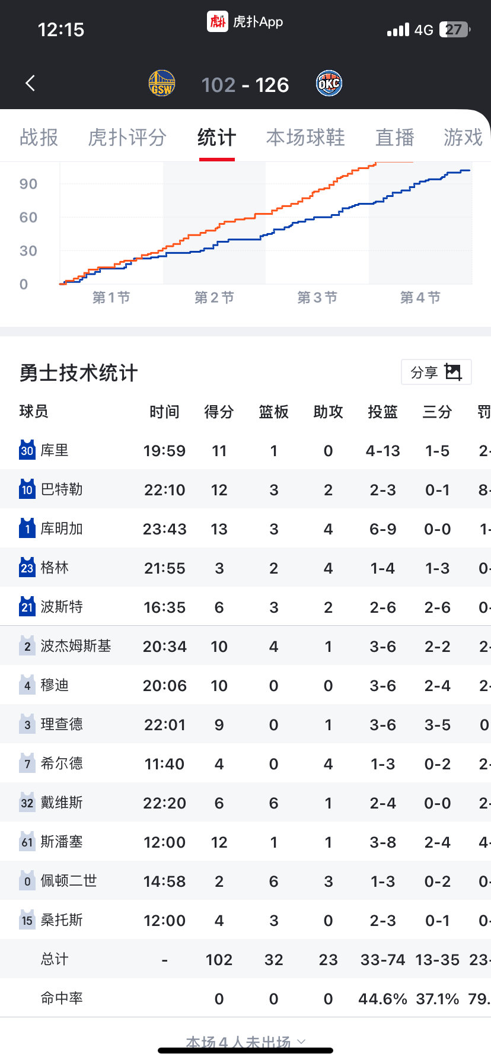Tap the 投篮 column header
This screenshot has width=491, height=1063.
pyautogui.click(x=382, y=412)
